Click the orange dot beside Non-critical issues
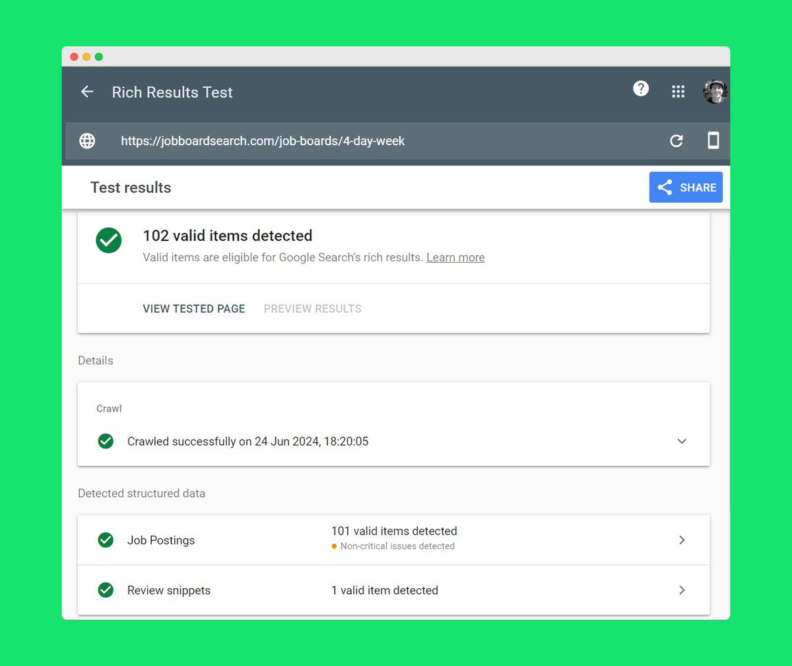792x666 pixels. click(x=334, y=547)
